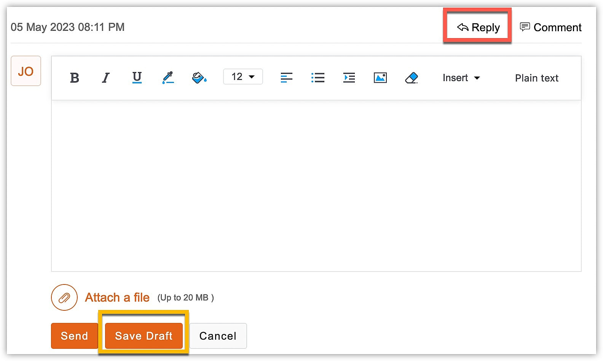
Task: Open the Comment option
Action: click(x=551, y=27)
